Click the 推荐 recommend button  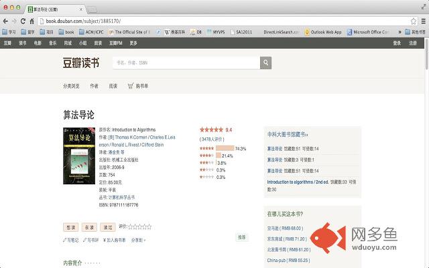[242, 237]
